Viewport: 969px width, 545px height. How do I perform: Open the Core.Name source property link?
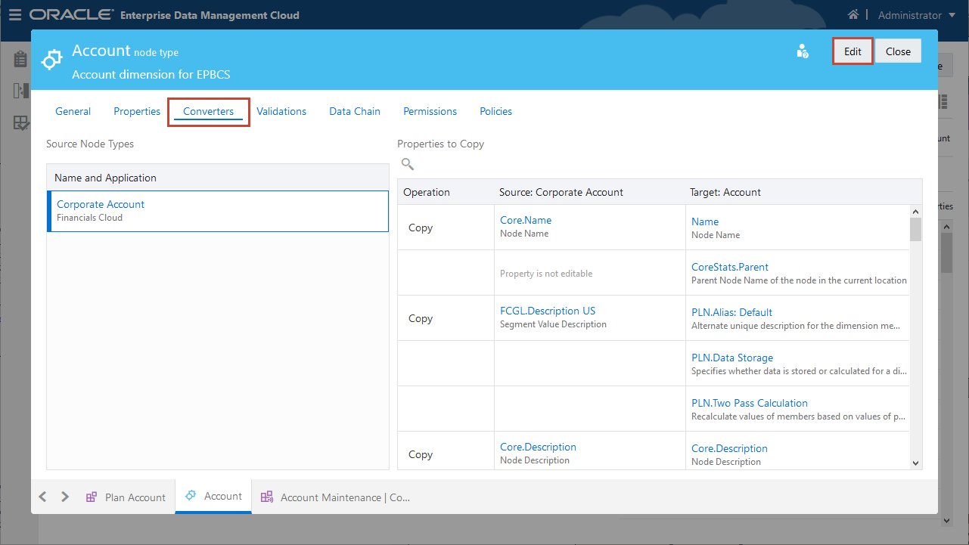(526, 221)
